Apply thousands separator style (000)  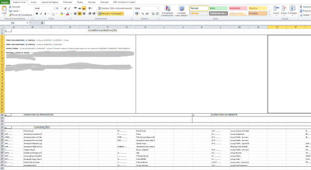coord(147,14)
